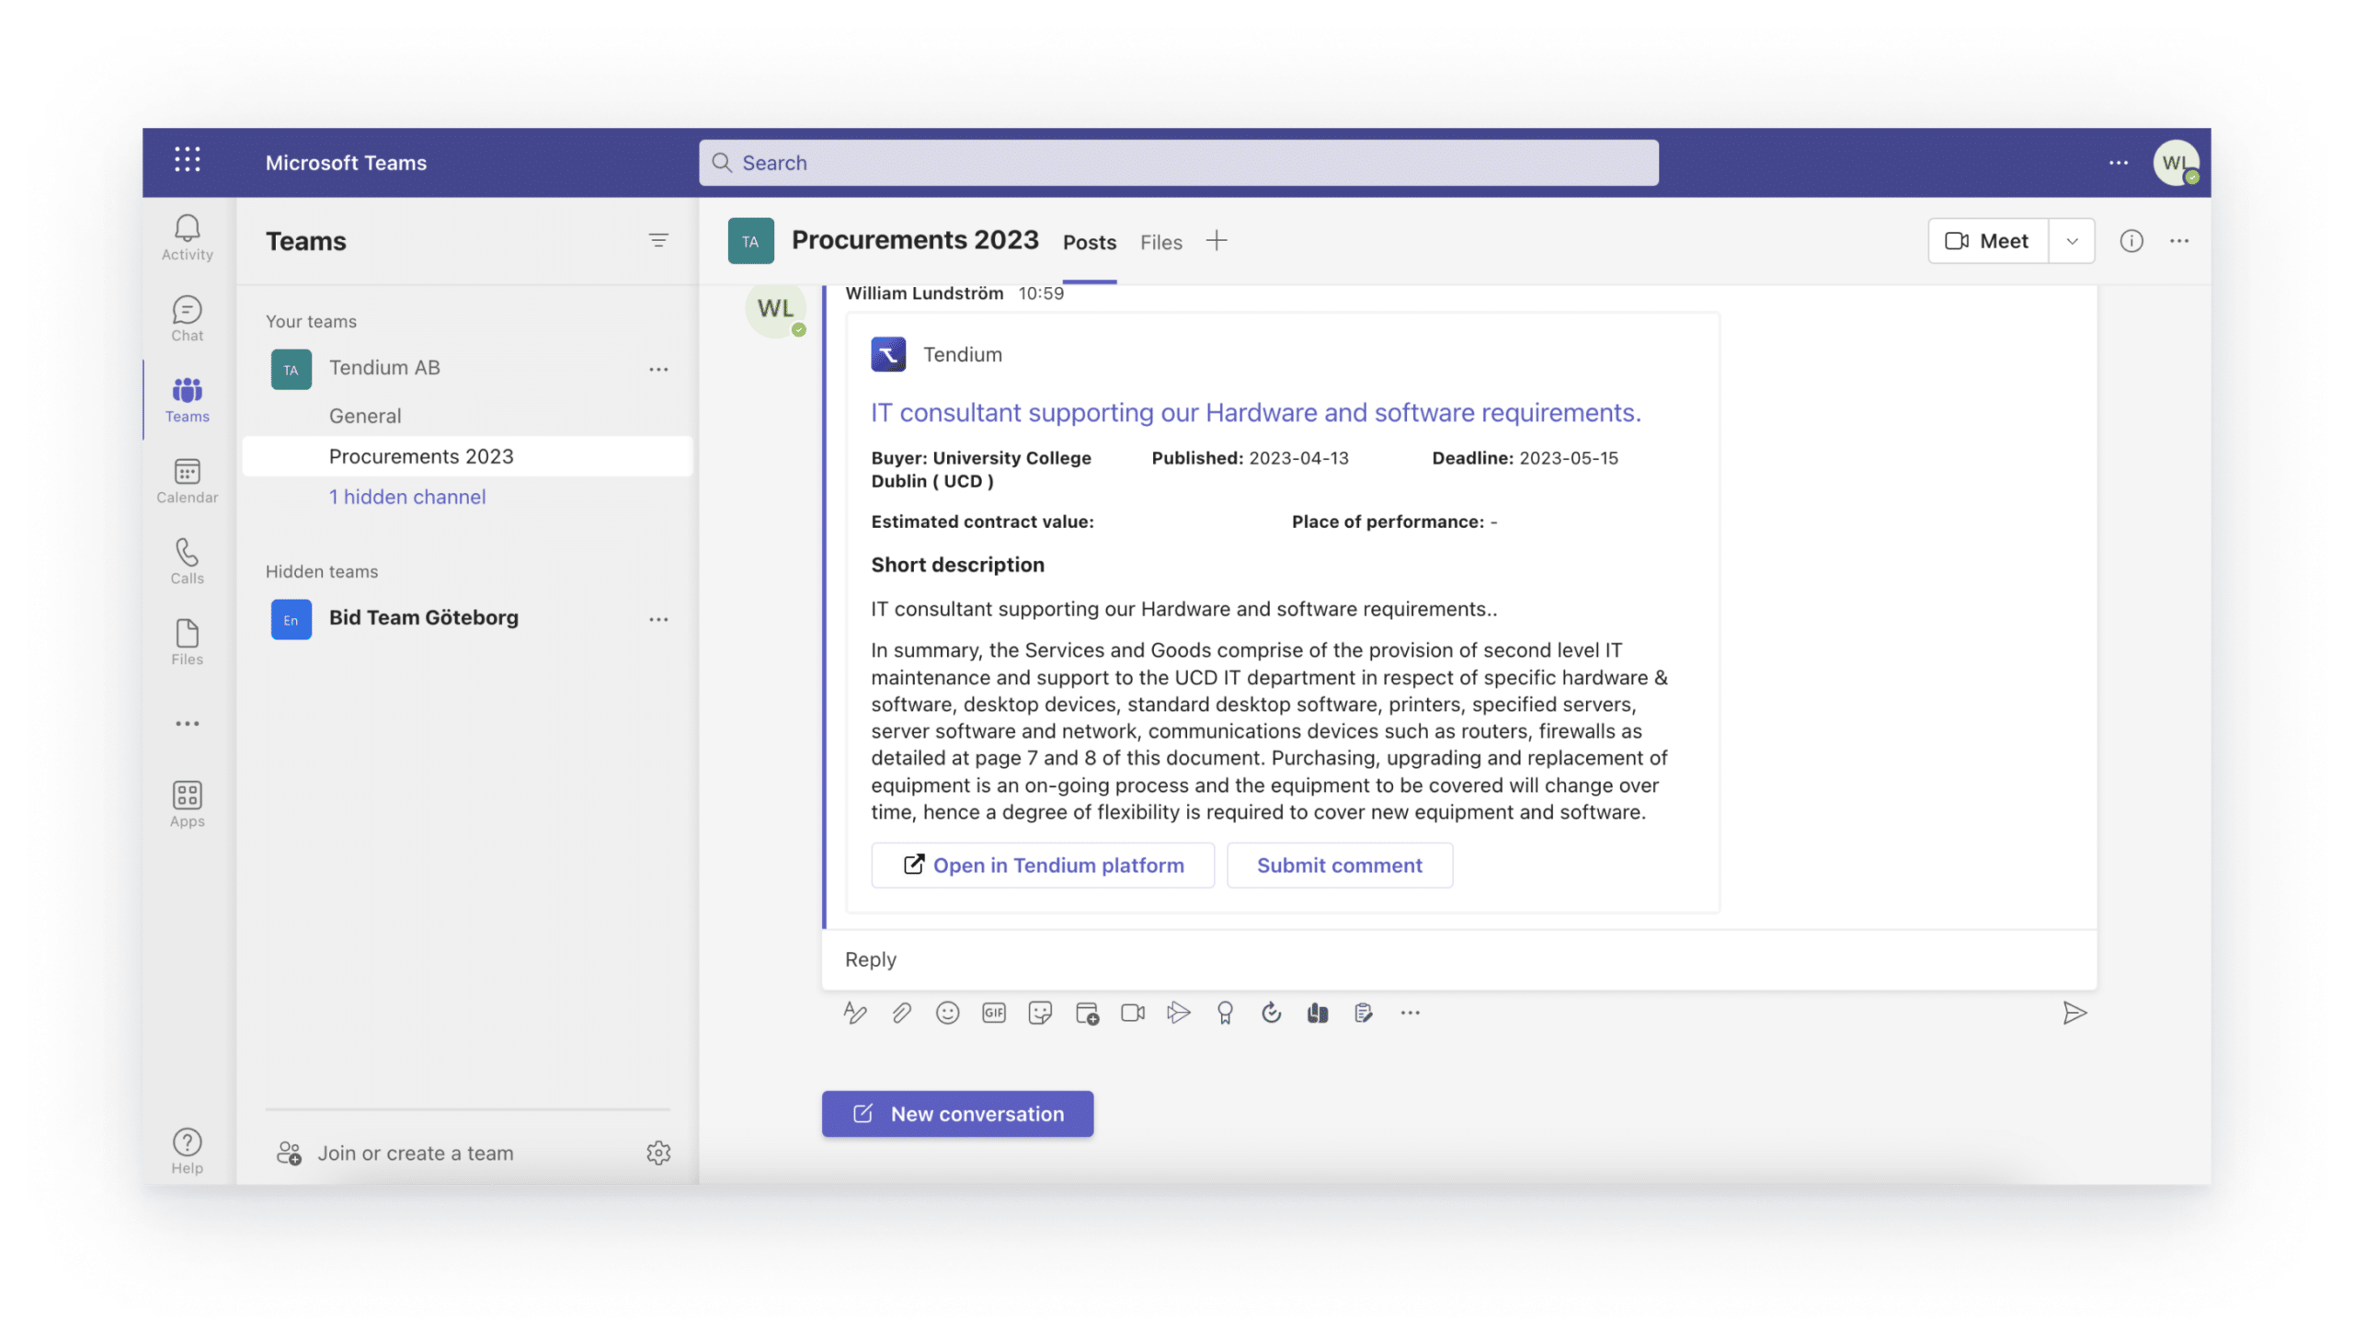The height and width of the screenshot is (1342, 2354).
Task: Expand the Meet button dropdown arrow
Action: [x=2071, y=241]
